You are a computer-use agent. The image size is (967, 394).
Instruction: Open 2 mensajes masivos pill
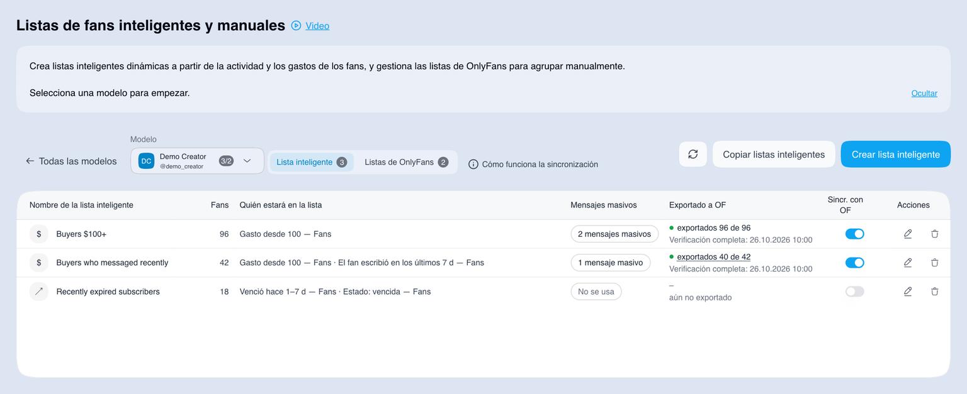[x=614, y=234]
